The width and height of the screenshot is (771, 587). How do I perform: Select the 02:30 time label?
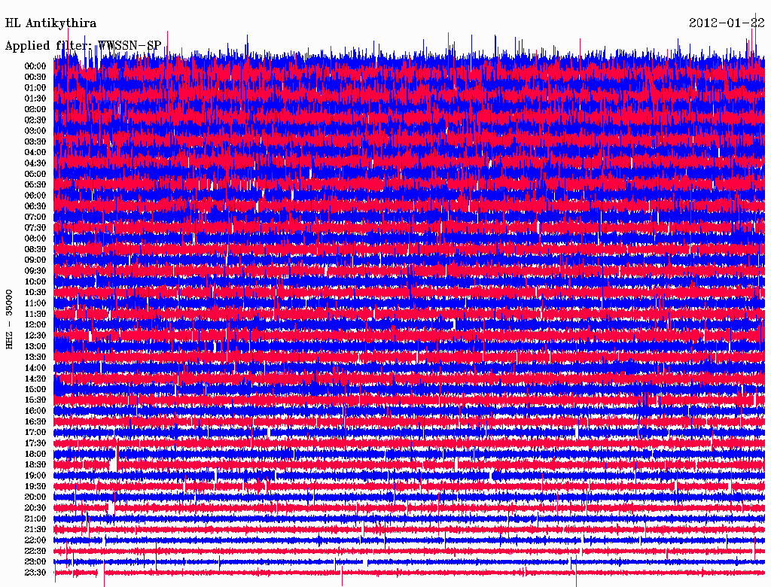point(35,120)
